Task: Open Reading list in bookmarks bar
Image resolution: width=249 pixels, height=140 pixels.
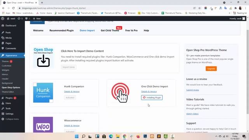Action: pos(240,13)
